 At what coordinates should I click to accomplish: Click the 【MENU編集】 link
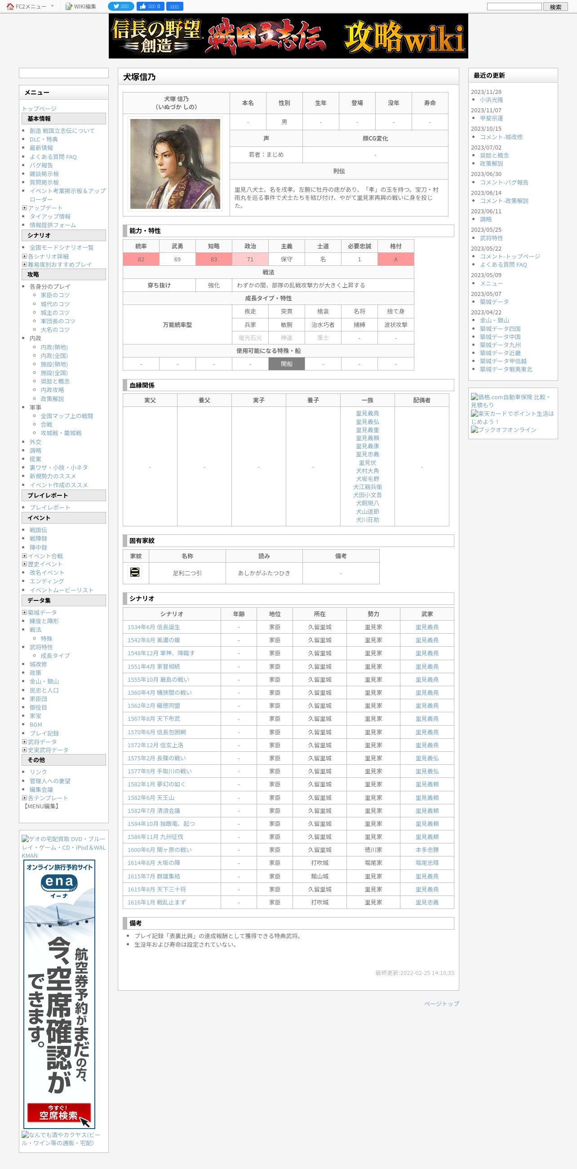click(41, 807)
